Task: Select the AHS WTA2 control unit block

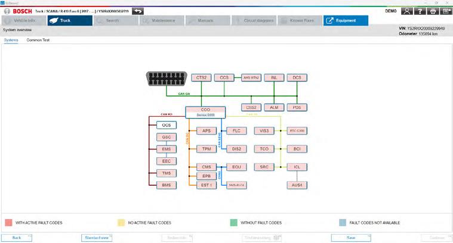Action: point(251,77)
